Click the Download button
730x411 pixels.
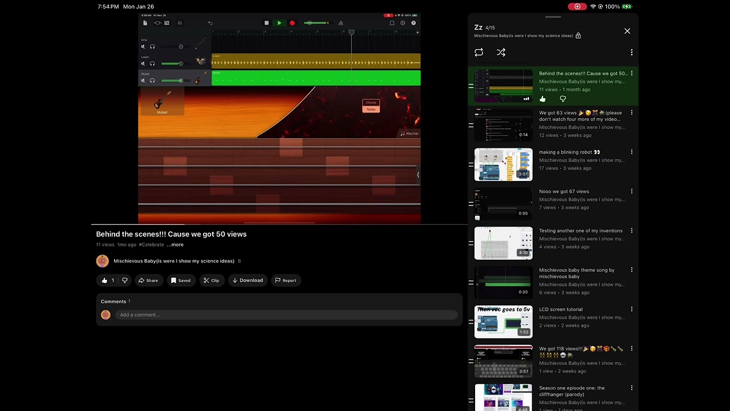tap(248, 280)
